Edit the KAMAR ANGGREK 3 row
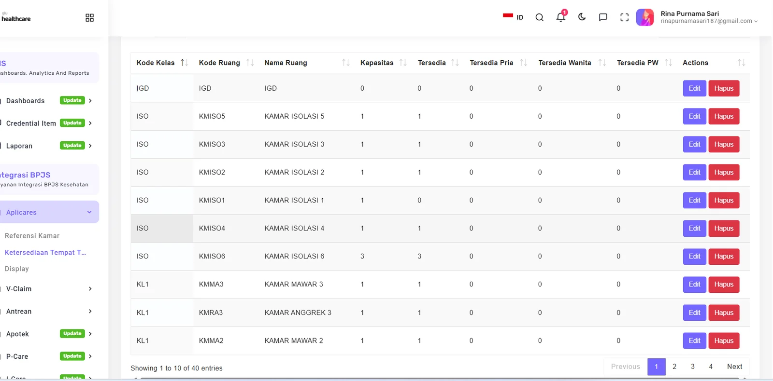This screenshot has height=381, width=773. (x=694, y=313)
